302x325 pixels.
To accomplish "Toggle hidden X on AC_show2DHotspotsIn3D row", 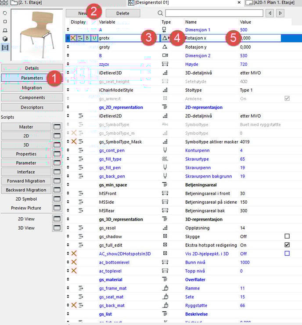I will [x=74, y=253].
